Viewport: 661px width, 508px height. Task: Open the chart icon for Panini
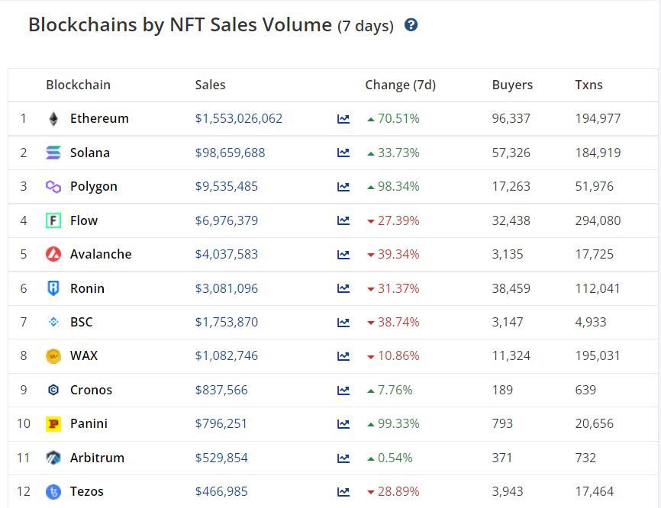(x=343, y=424)
